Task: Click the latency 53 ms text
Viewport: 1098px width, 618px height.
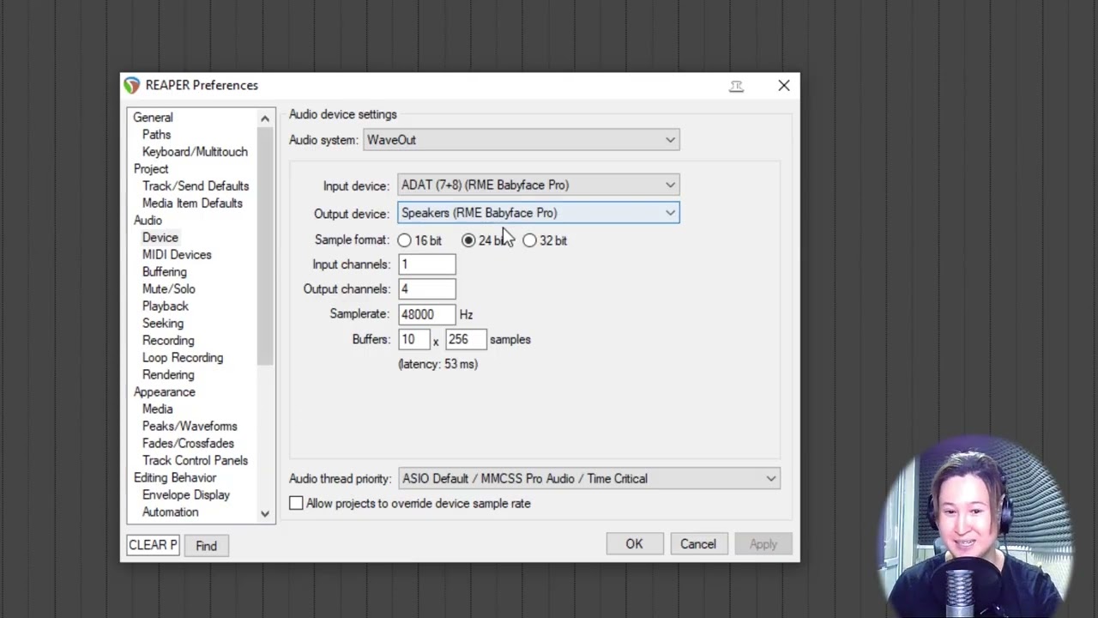Action: pyautogui.click(x=437, y=364)
